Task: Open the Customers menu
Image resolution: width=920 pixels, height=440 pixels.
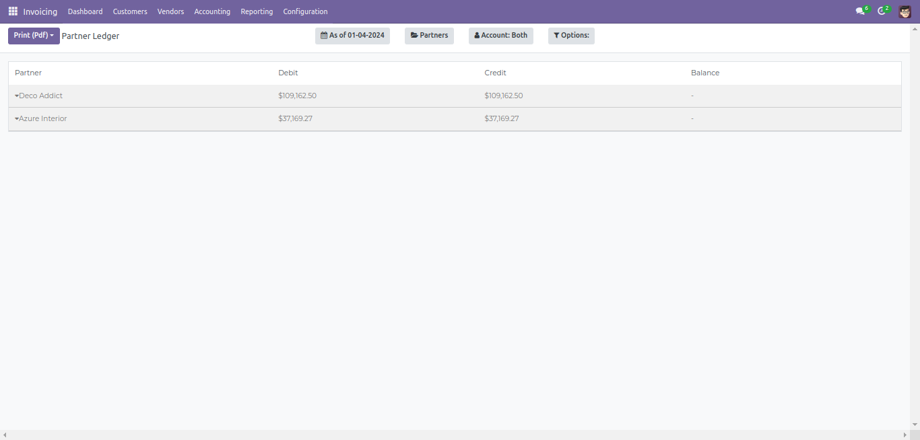Action: tap(130, 11)
